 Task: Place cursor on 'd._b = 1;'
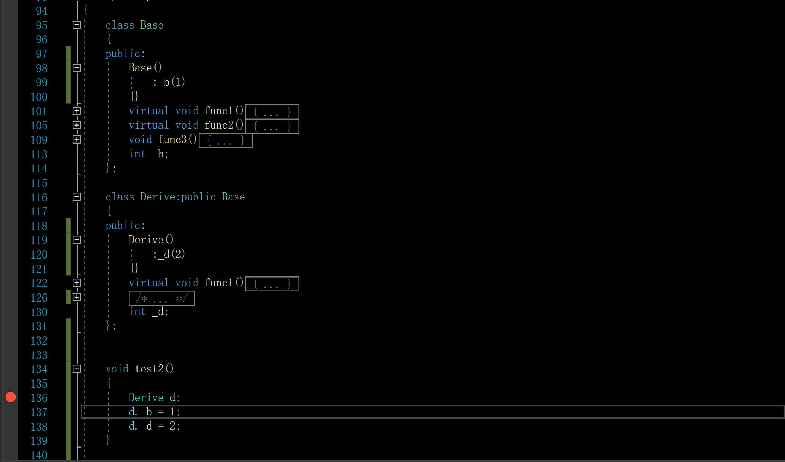tap(154, 412)
